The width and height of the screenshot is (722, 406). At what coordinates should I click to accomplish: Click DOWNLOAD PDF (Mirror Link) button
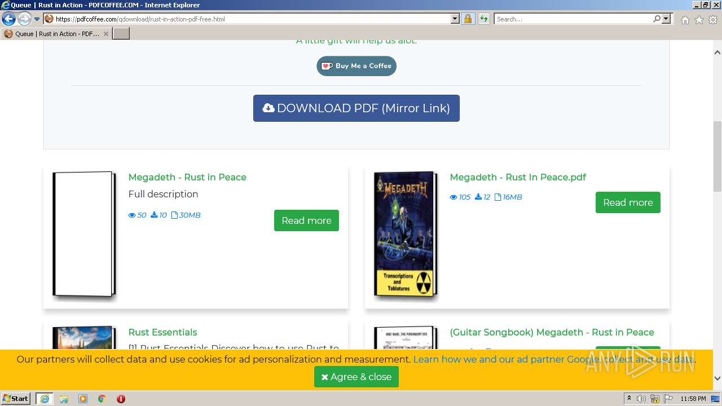356,108
